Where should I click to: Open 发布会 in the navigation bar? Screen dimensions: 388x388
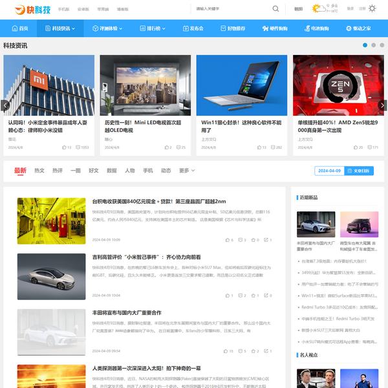click(193, 28)
